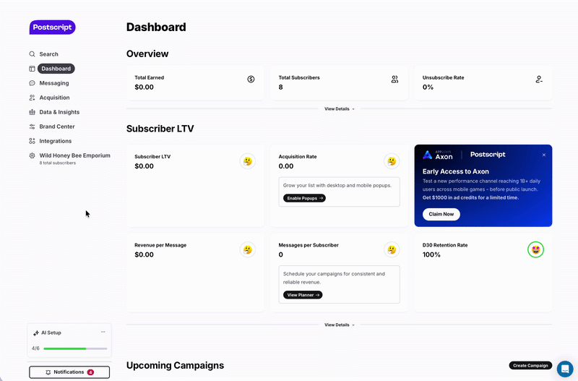
Task: Click the Revenue per Message thinking emoji
Action: click(248, 249)
